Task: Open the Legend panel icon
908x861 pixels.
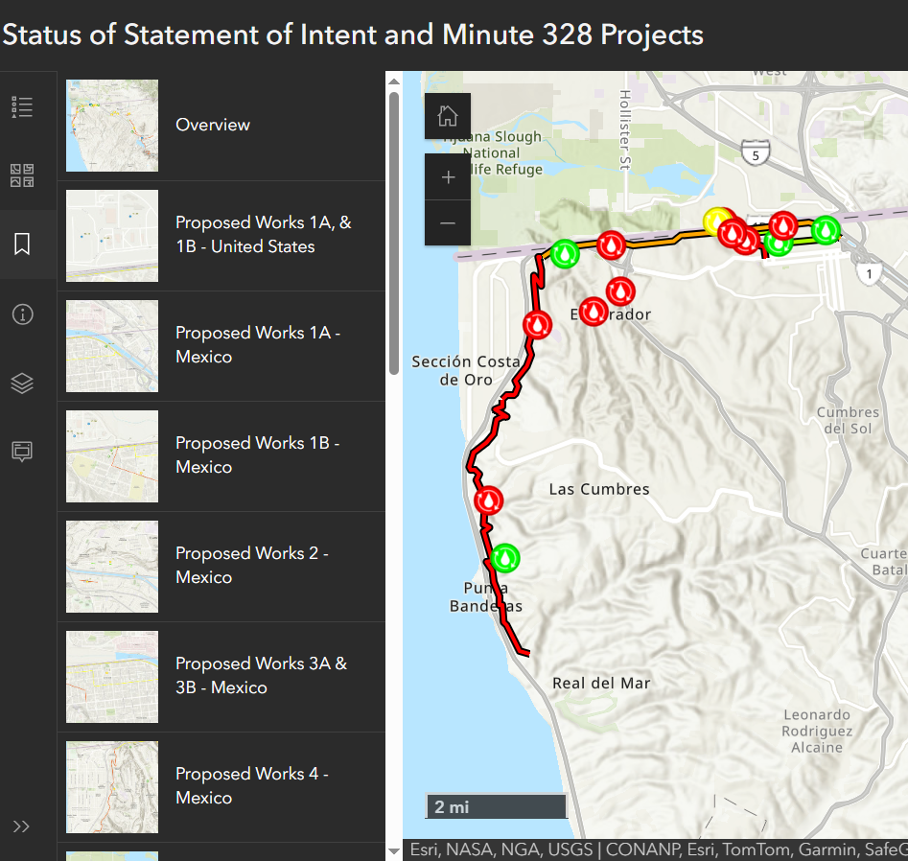Action: [x=22, y=106]
